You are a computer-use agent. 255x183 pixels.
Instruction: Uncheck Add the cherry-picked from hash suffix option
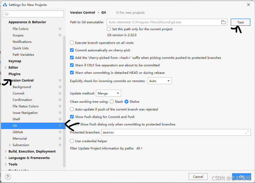pos(72,58)
